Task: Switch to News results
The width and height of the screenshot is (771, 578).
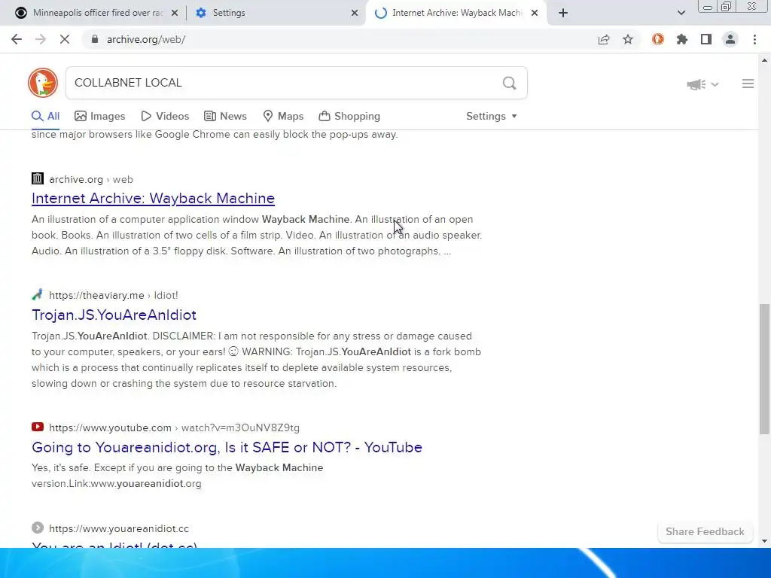Action: coord(225,117)
